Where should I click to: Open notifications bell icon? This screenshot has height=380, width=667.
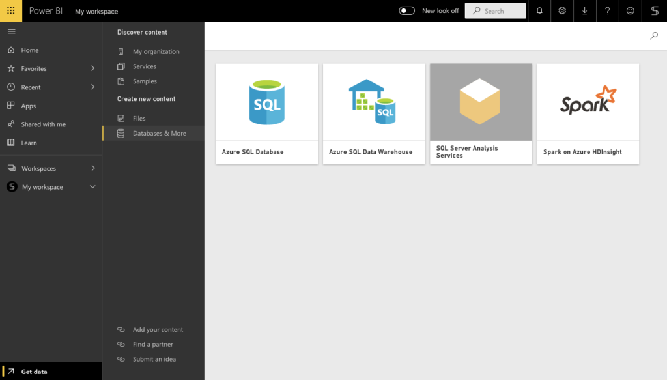coord(539,11)
